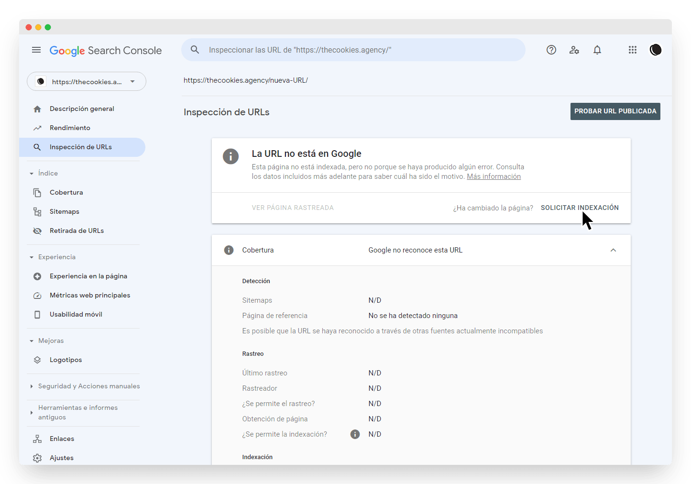Click info icon next to ¿Se permite la indexación?
This screenshot has height=484, width=691.
coord(355,434)
